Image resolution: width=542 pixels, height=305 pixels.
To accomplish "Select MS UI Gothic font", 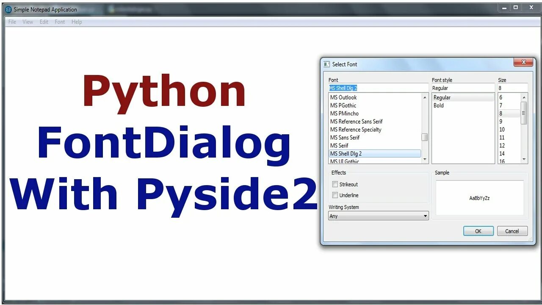I will 375,161.
